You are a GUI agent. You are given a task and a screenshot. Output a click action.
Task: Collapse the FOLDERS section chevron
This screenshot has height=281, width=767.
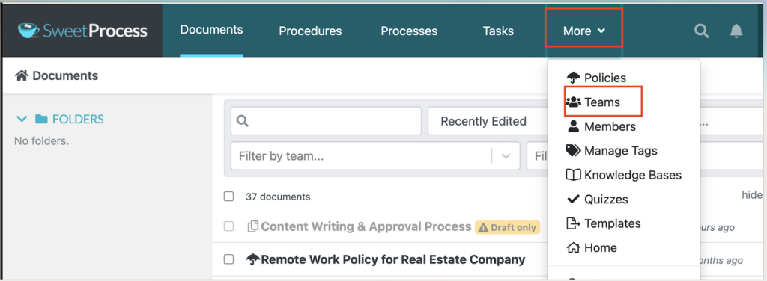pos(22,119)
